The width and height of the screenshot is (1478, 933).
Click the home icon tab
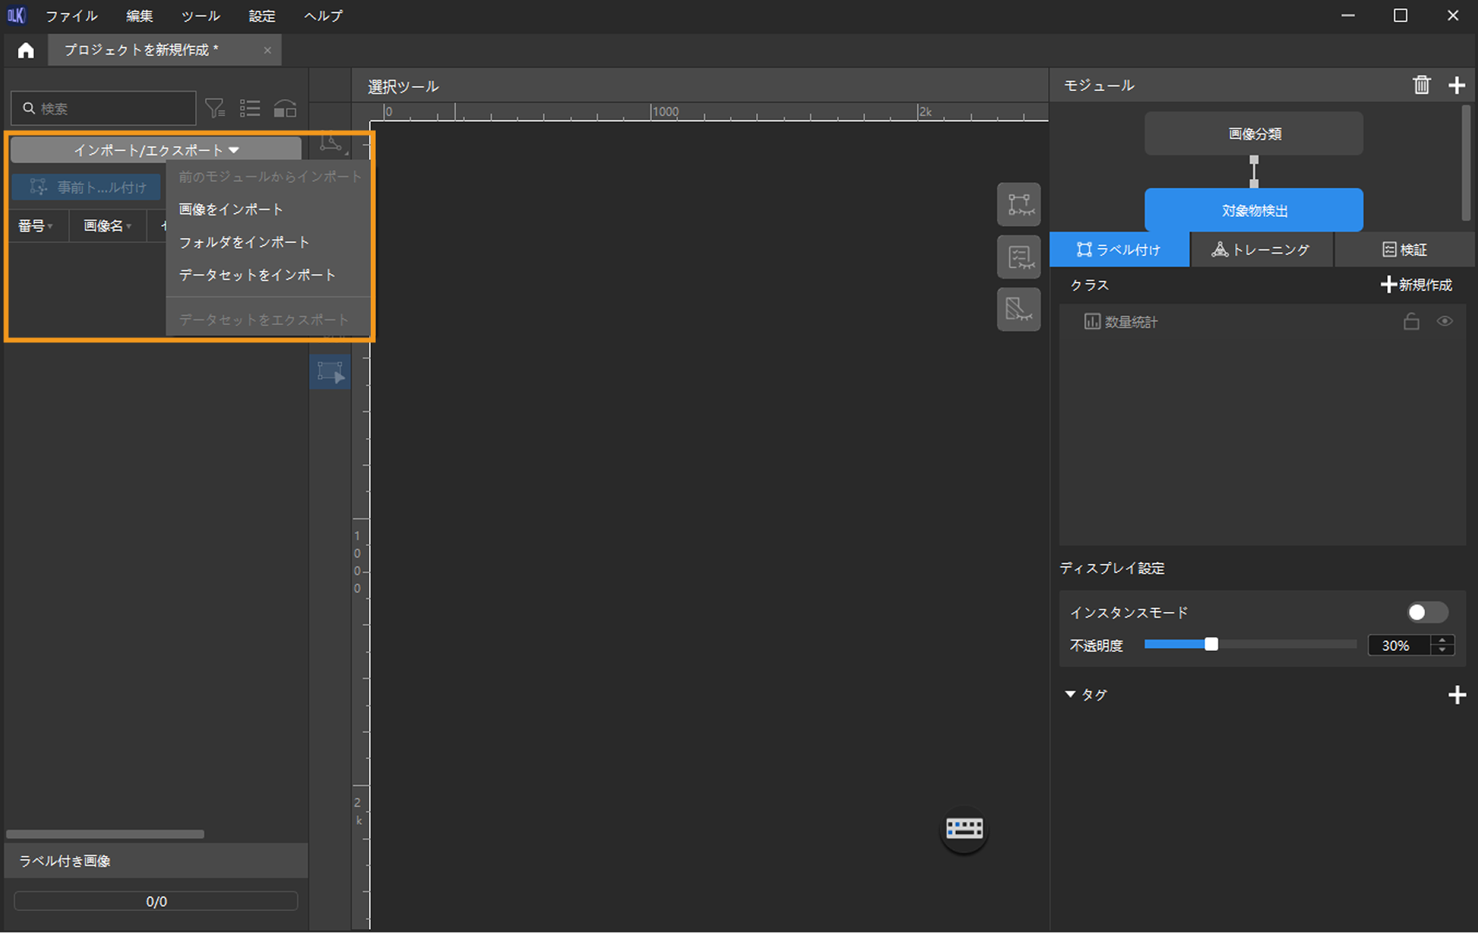tap(26, 50)
